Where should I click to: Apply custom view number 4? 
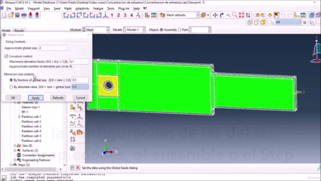pos(131,15)
